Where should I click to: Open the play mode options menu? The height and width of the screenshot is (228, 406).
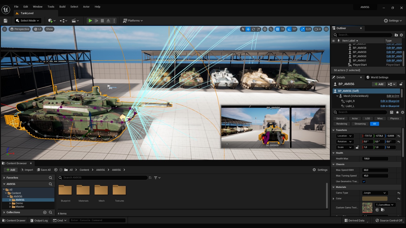point(114,21)
